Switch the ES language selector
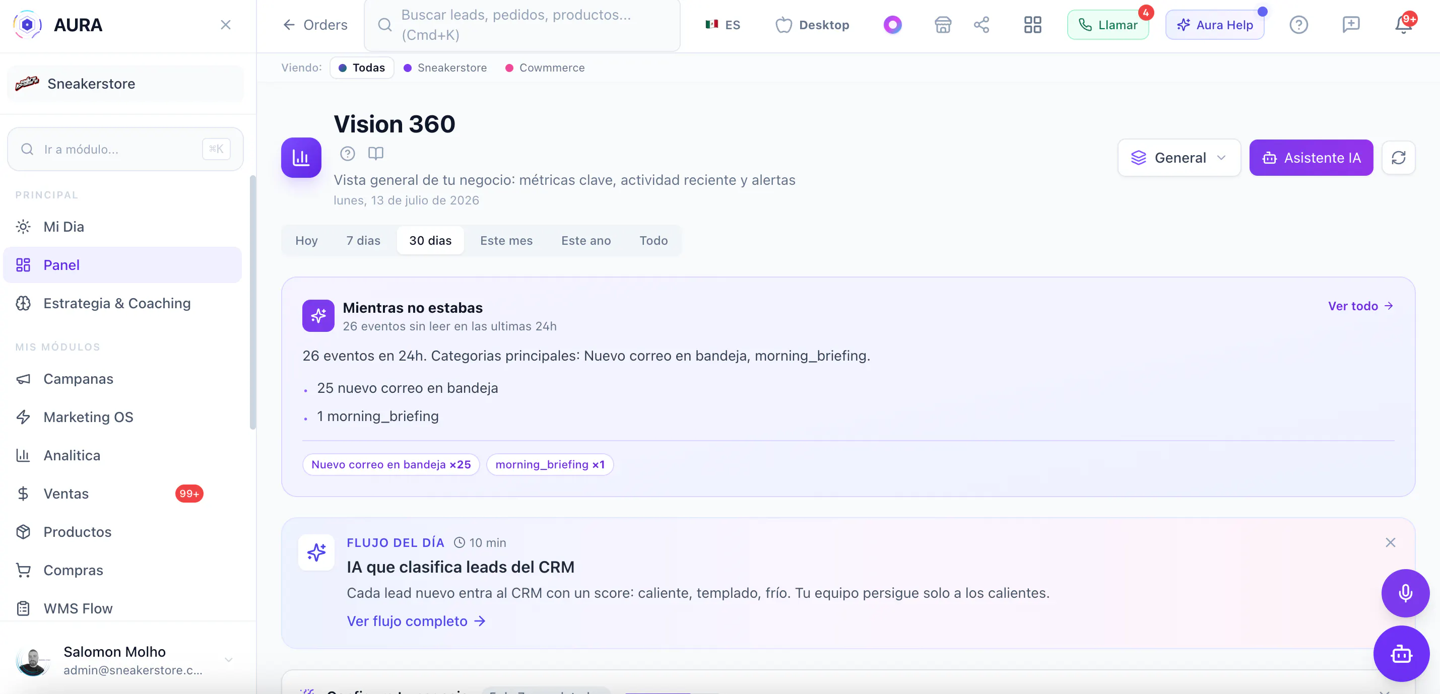Viewport: 1440px width, 694px height. (x=722, y=25)
